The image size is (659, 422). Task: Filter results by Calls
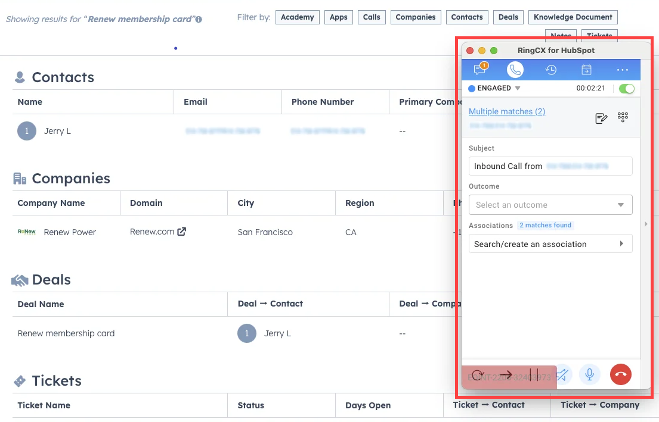click(x=372, y=17)
